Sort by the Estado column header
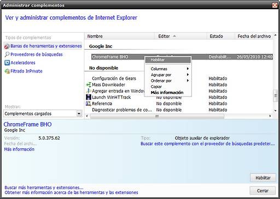The height and width of the screenshot is (199, 280). point(220,36)
